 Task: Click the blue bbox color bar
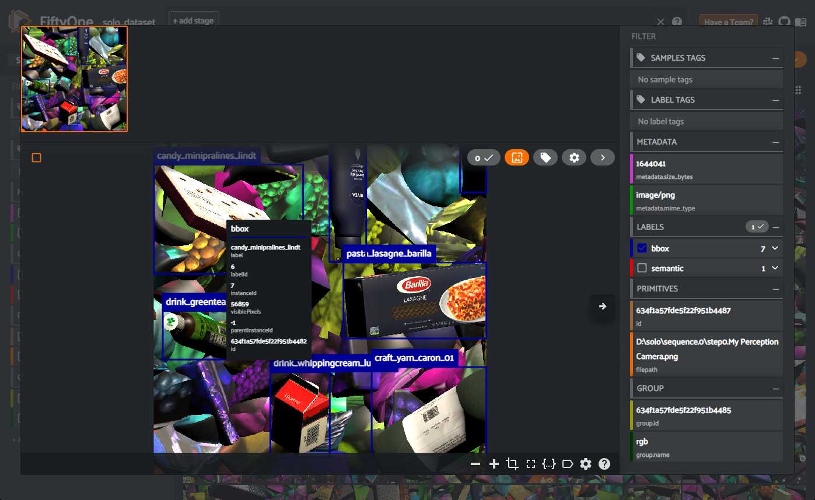[x=632, y=248]
